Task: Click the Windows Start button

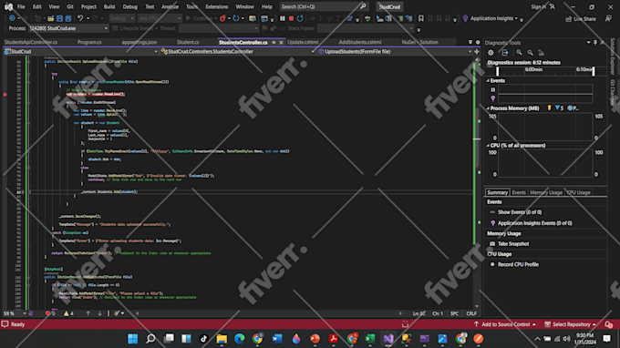Action: pos(133,339)
